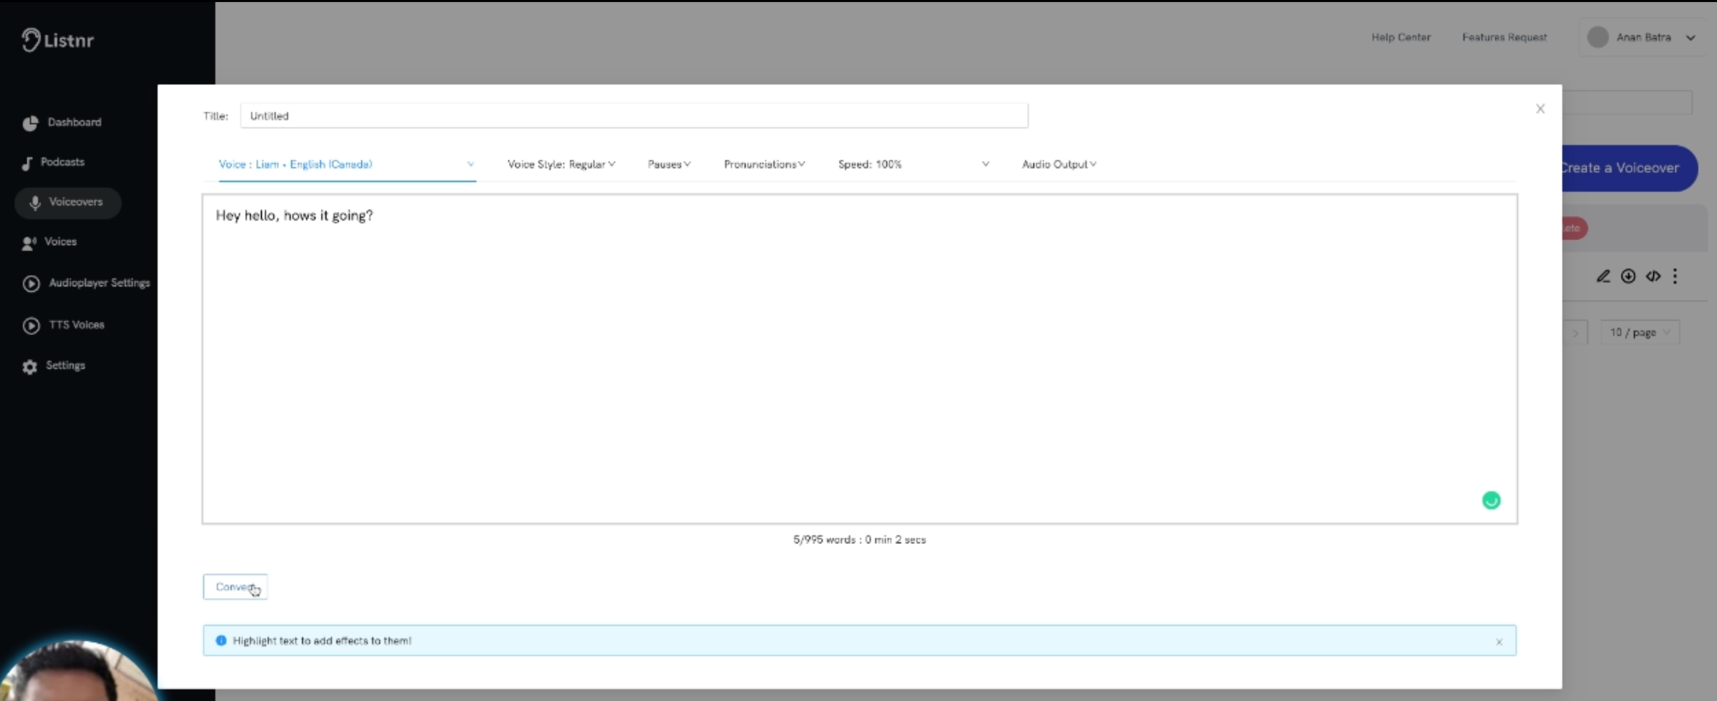
Task: Open Help Center link
Action: [1400, 37]
